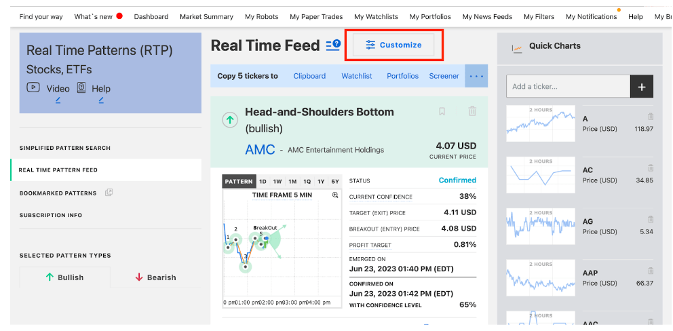673x331 pixels.
Task: Click the Profit Target label
Action: 370,245
